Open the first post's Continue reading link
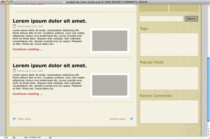Screen dimensions: 210x139 tap(28, 49)
